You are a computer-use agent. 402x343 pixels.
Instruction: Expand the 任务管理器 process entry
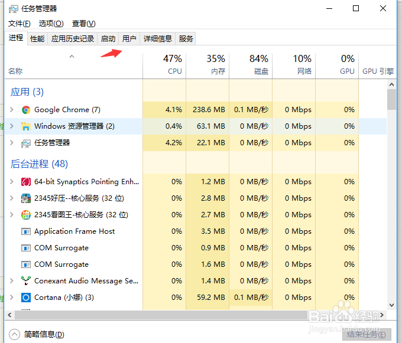coord(12,143)
